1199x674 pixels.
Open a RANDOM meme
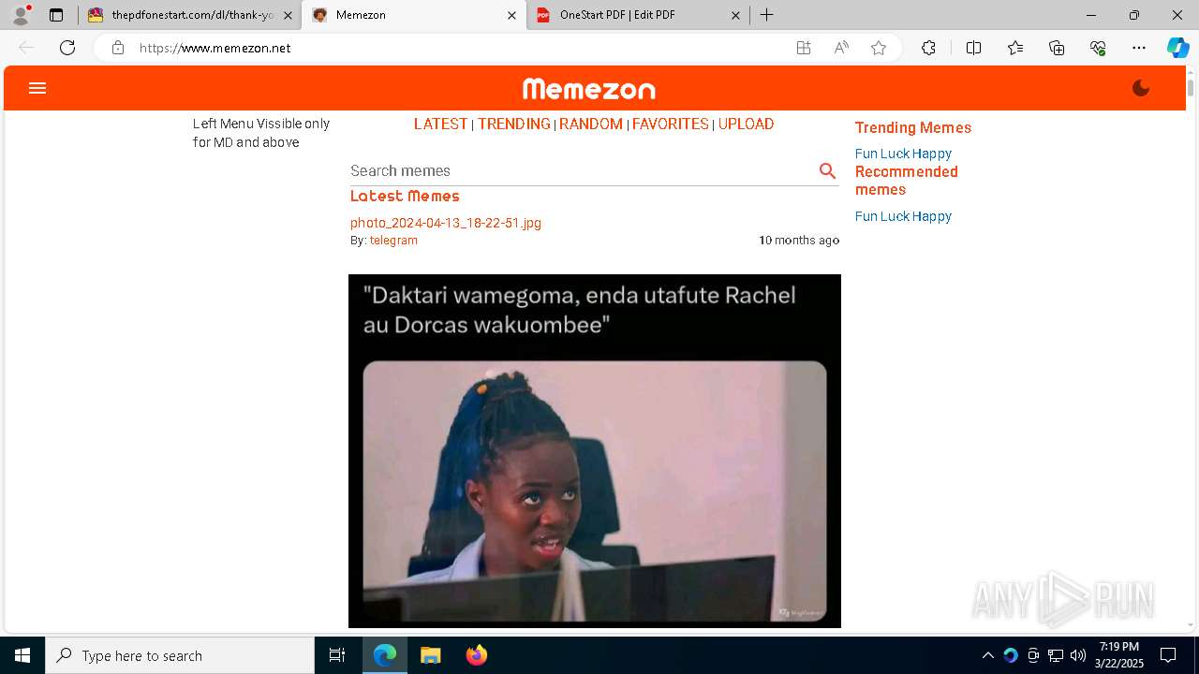(x=591, y=124)
